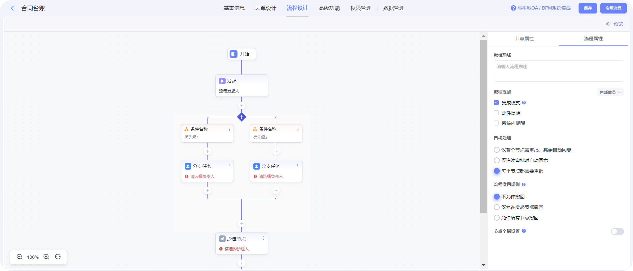This screenshot has height=271, width=633.
Task: Click the zoom out magnifier icon
Action: coord(19,257)
